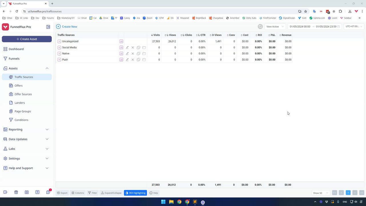366x206 pixels.
Task: Toggle ROI Highlighting
Action: coord(135,193)
